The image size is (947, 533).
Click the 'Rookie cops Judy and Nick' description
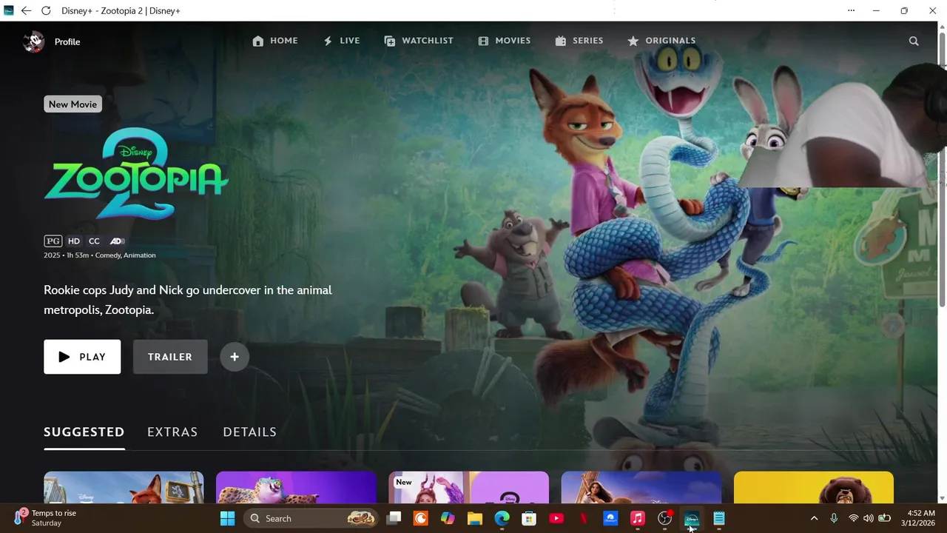point(188,300)
